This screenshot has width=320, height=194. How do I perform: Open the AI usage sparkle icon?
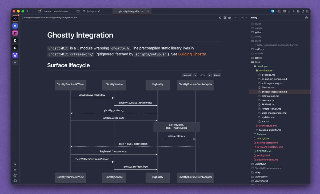click(x=15, y=164)
